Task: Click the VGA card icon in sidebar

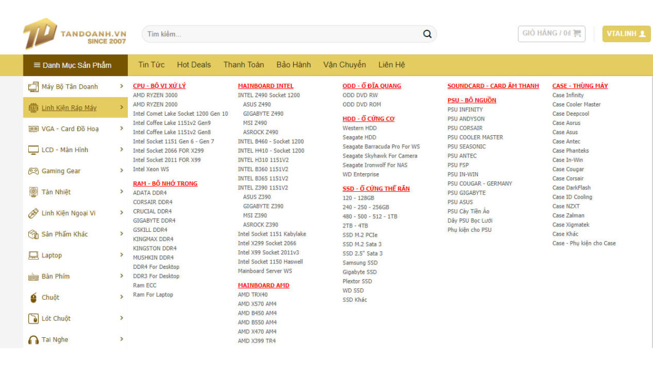Action: pyautogui.click(x=33, y=129)
